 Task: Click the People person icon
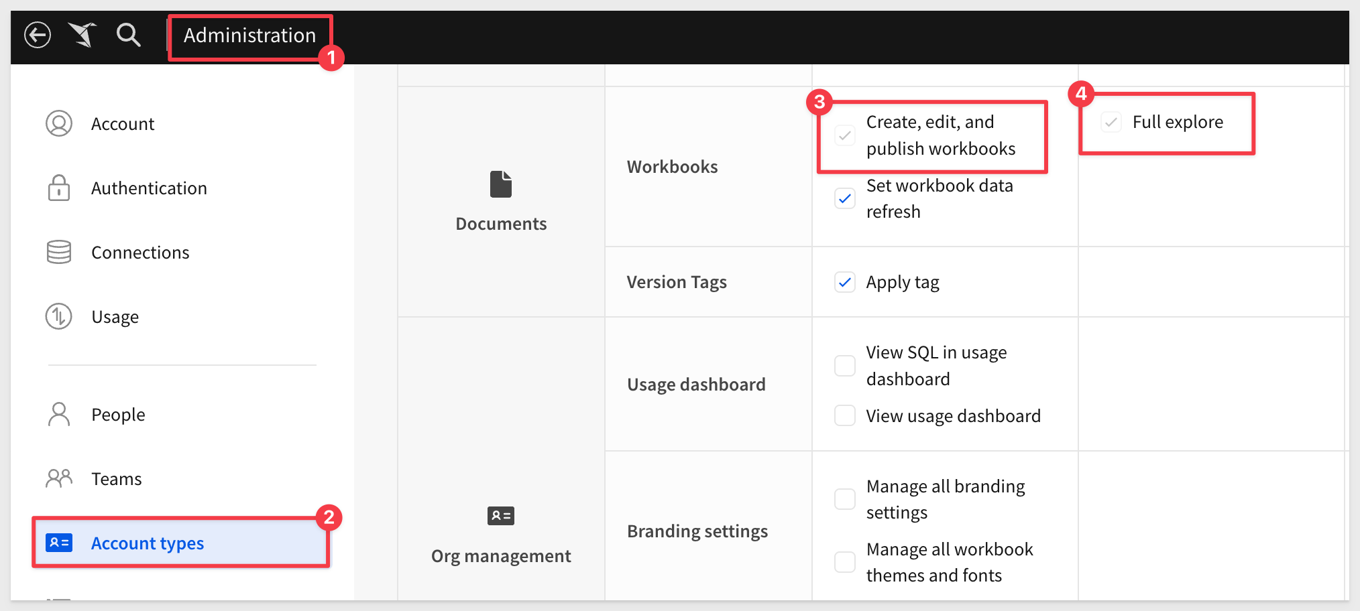click(59, 415)
